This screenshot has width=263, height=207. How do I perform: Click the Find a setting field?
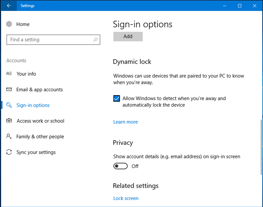(53, 39)
